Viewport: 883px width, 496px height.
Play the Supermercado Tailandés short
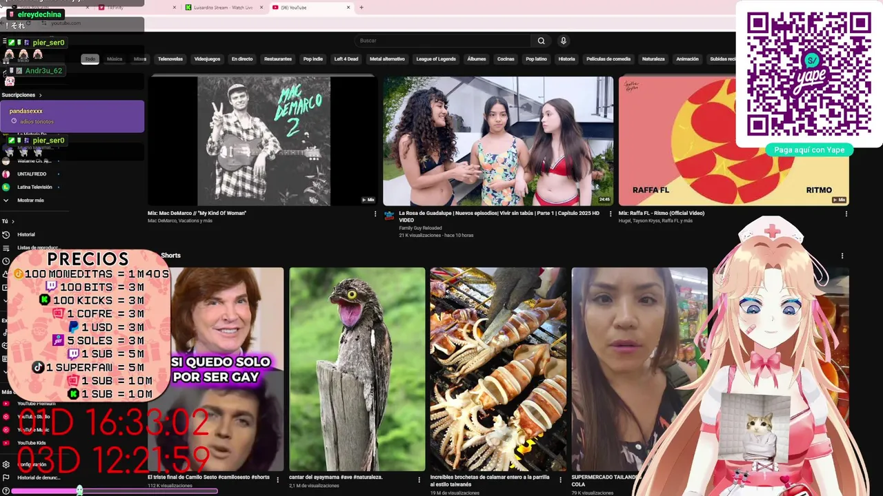(x=639, y=369)
